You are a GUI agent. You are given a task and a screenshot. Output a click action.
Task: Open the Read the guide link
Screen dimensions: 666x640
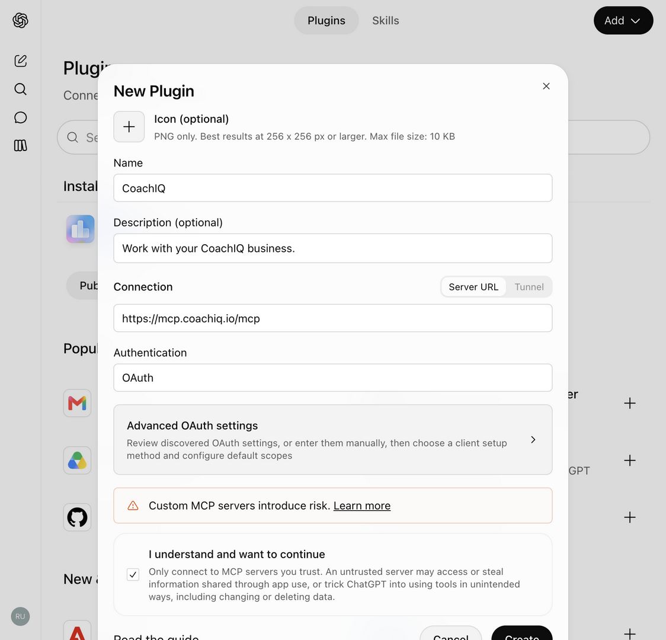click(x=156, y=636)
